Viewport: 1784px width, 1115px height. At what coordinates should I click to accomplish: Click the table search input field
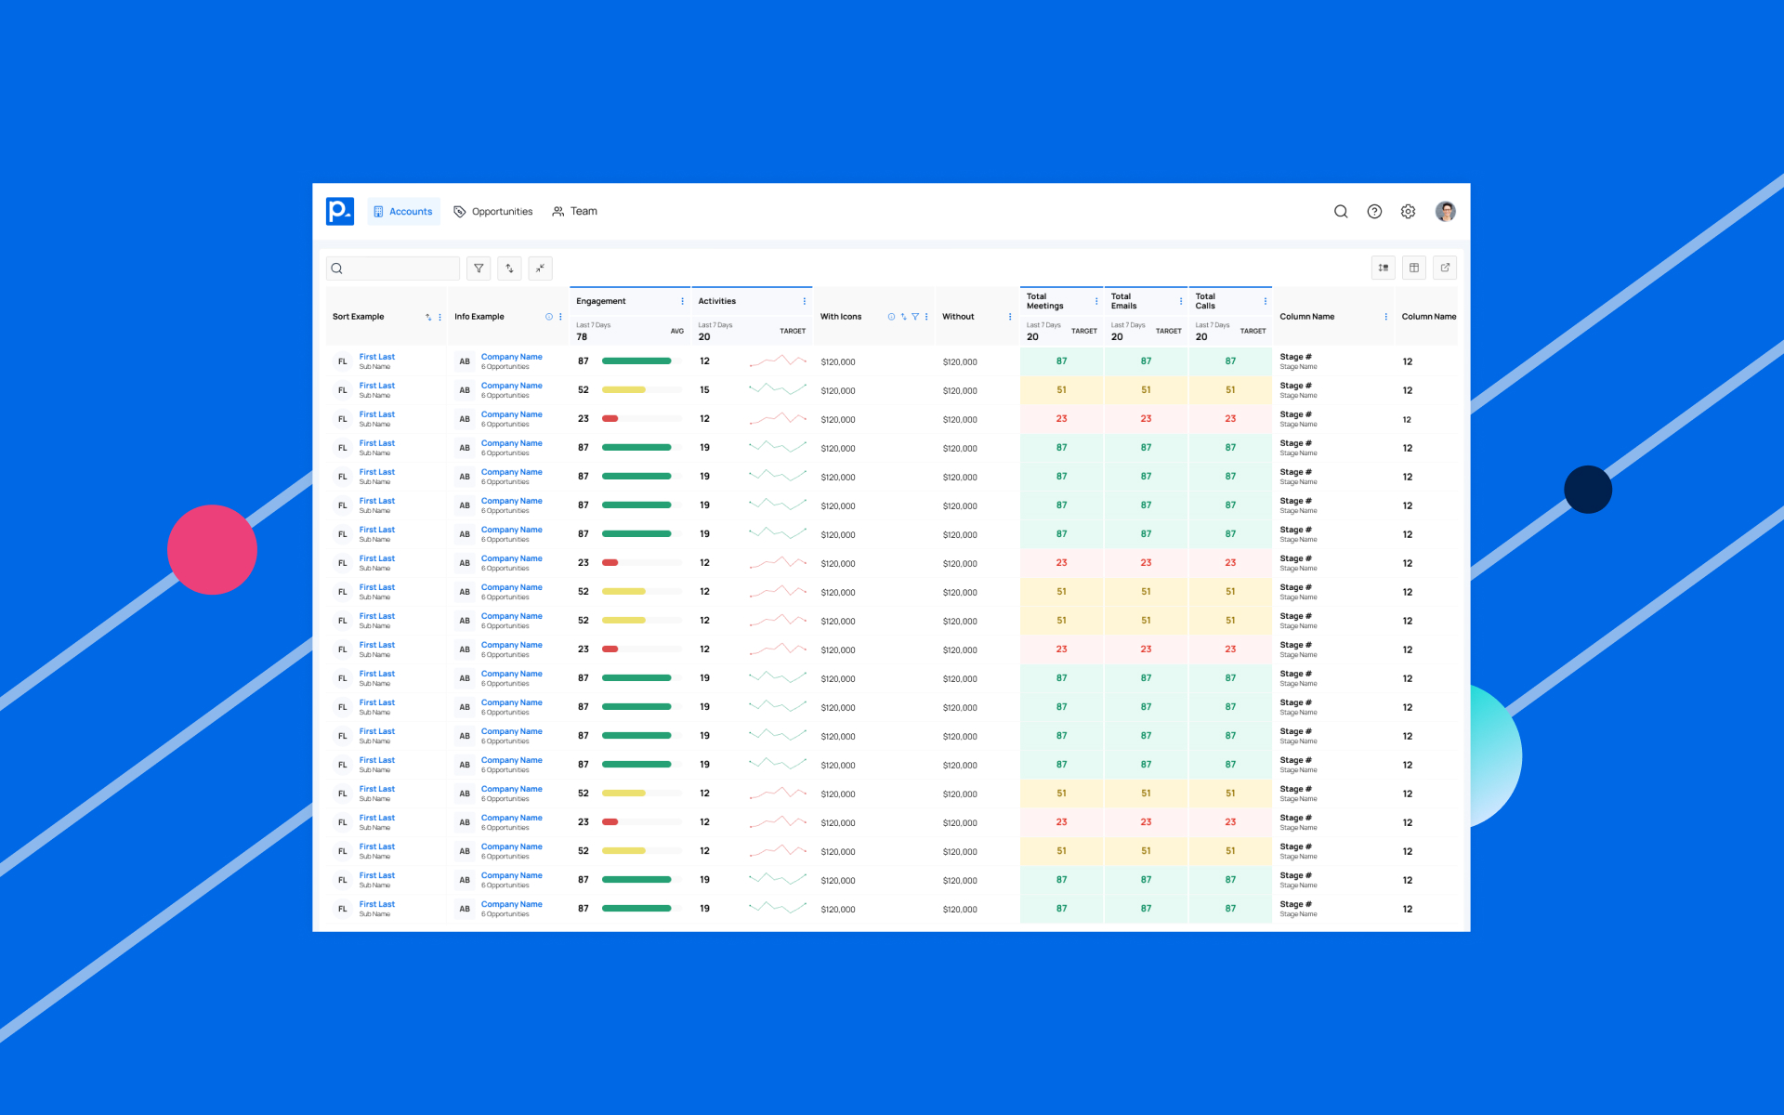(392, 268)
